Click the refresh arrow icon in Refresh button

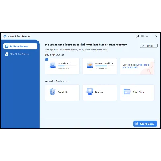(143, 46)
